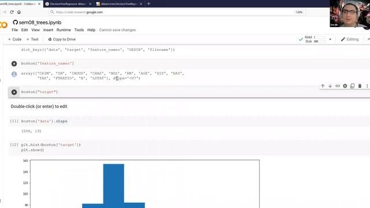
Task: Open the View menu
Action: (x=36, y=30)
